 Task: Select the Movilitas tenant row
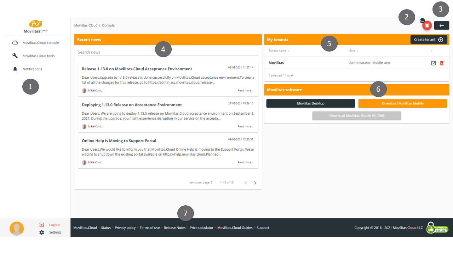(x=357, y=63)
